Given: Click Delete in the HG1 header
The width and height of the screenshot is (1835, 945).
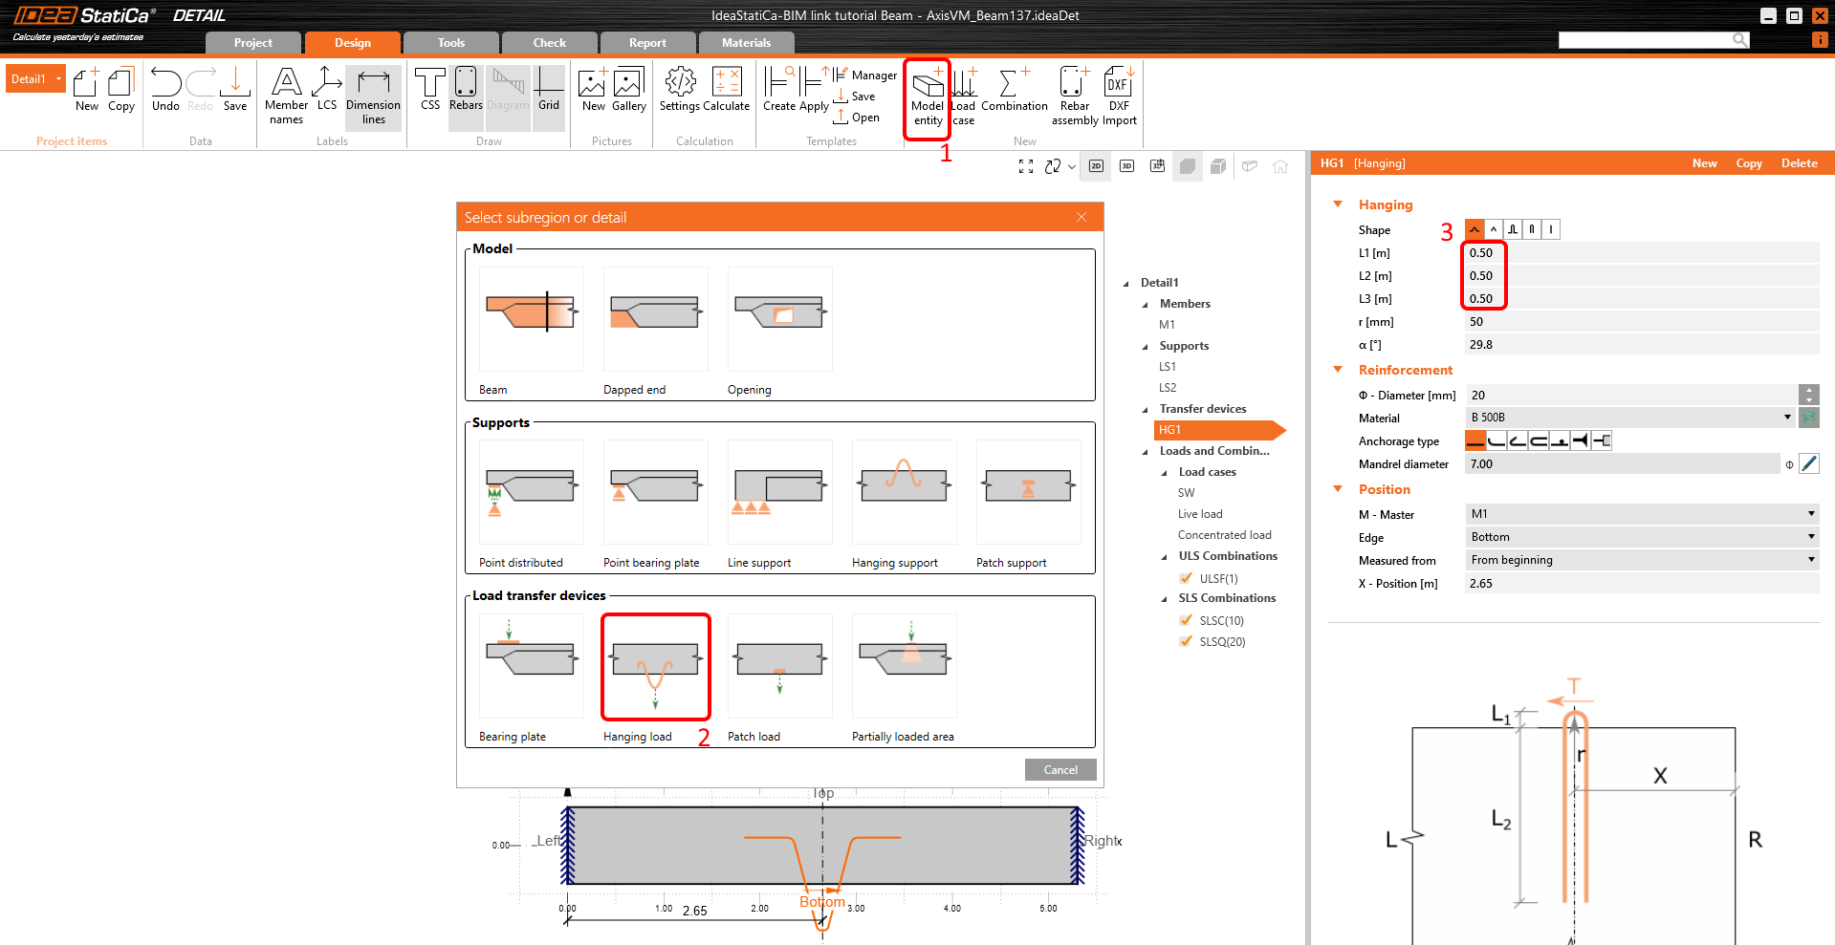Looking at the screenshot, I should tap(1799, 163).
